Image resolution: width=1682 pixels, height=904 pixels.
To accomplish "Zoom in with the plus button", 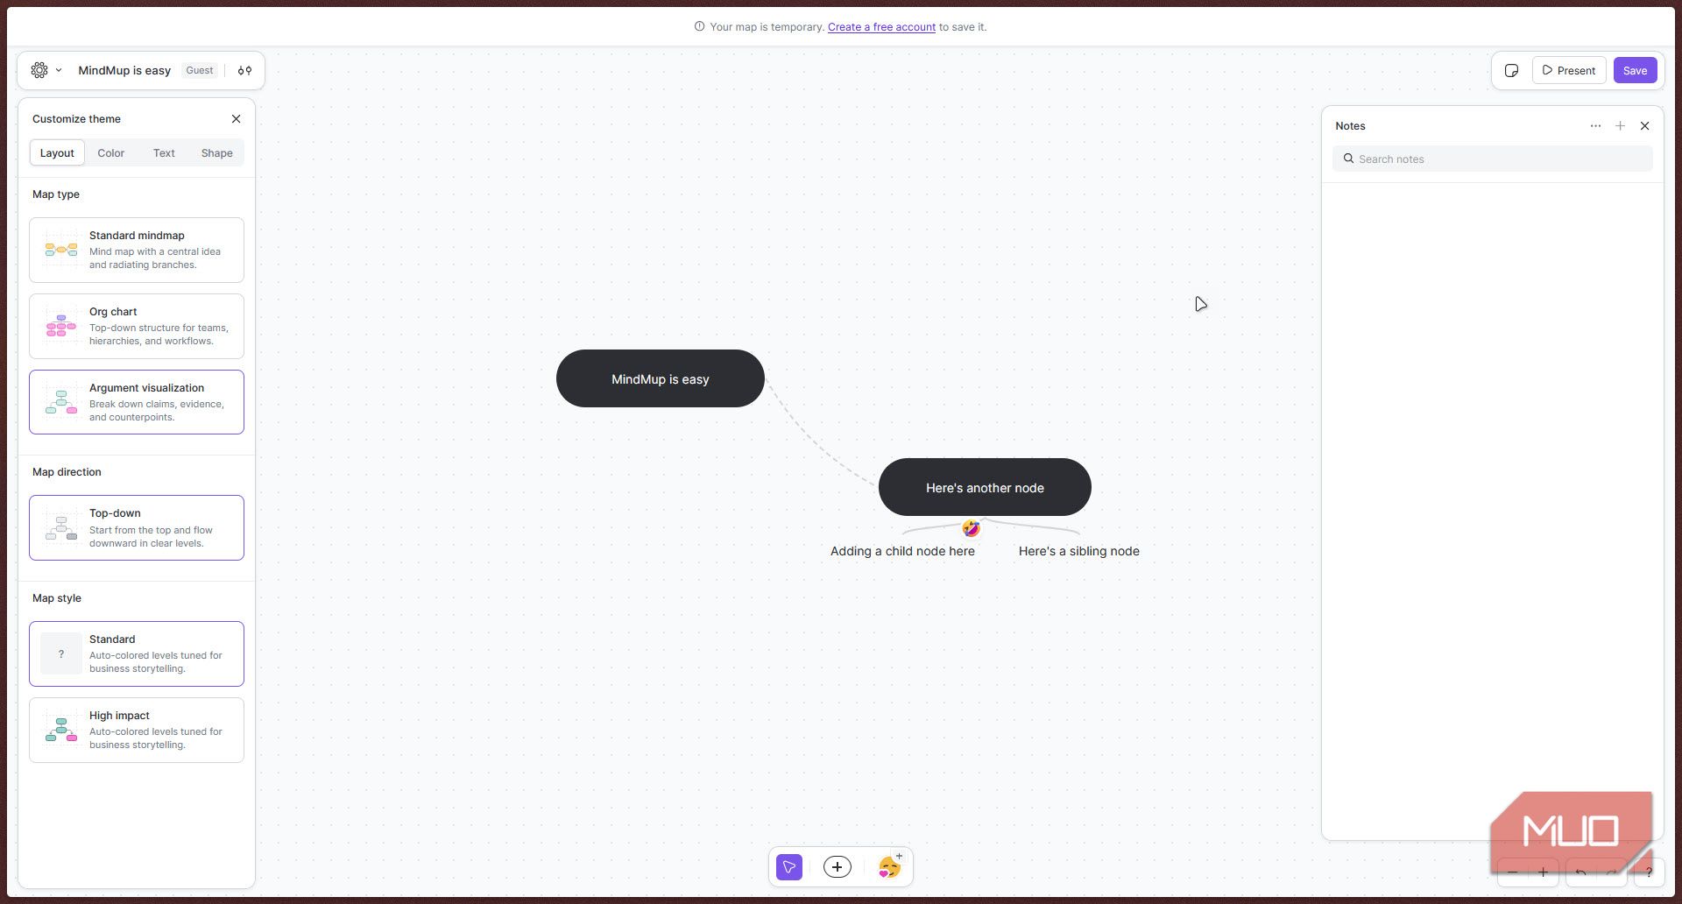I will tap(1543, 872).
